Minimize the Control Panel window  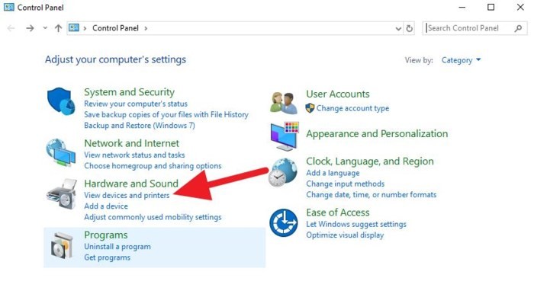point(462,7)
